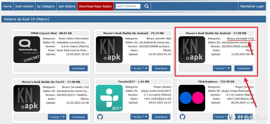The height and width of the screenshot is (124, 270).
Task: Click 'Plugin (Image)' category value
Action: point(244,87)
